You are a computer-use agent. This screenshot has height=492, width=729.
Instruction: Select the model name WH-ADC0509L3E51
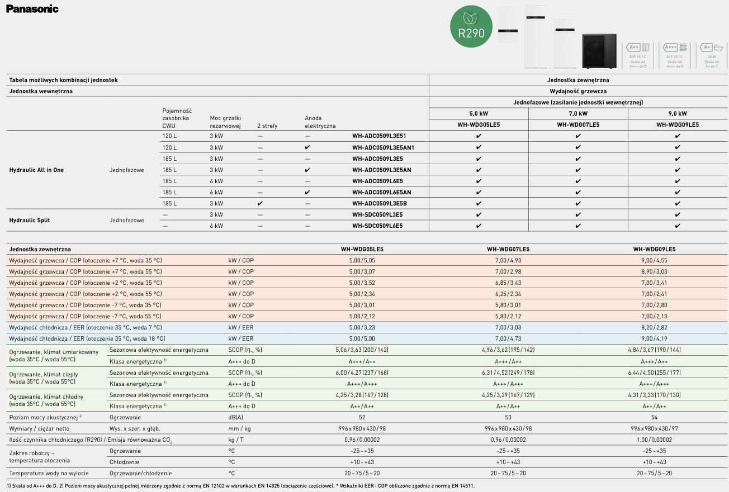tap(379, 136)
